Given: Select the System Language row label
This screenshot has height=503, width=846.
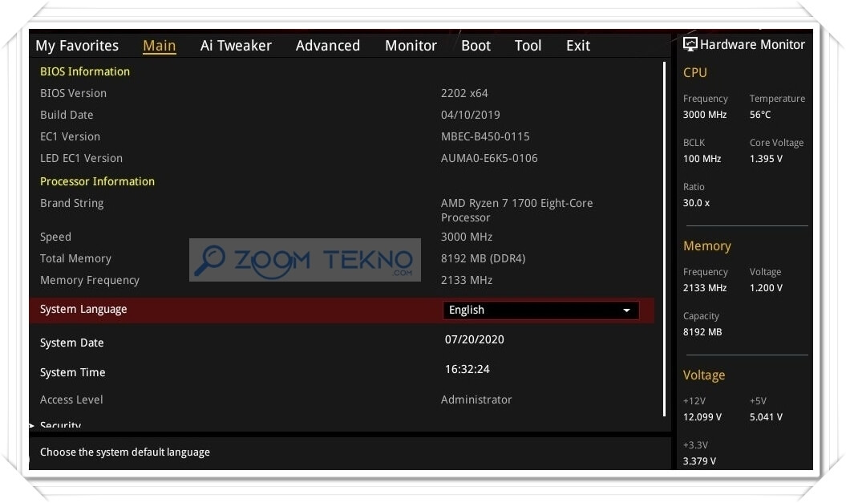Looking at the screenshot, I should pos(83,309).
